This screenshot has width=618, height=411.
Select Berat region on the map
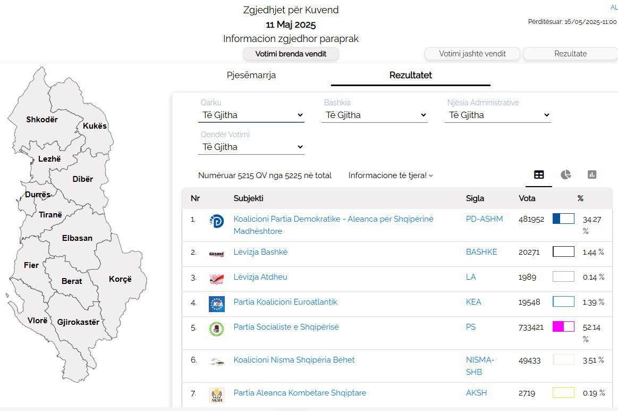[72, 281]
